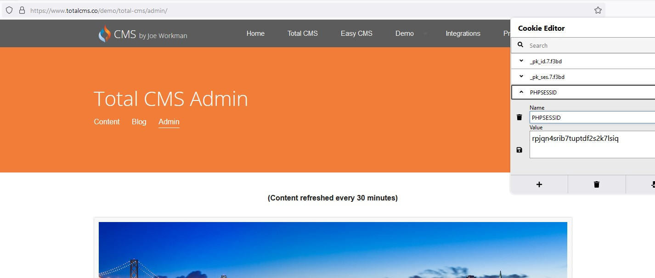Delete the PHPSESSID cookie using the trash icon beside Name
The width and height of the screenshot is (655, 278).
519,117
